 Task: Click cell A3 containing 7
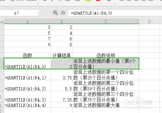pos(27,38)
